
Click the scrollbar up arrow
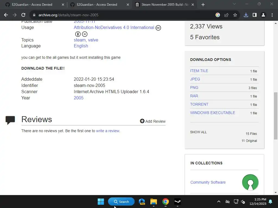tap(276, 23)
